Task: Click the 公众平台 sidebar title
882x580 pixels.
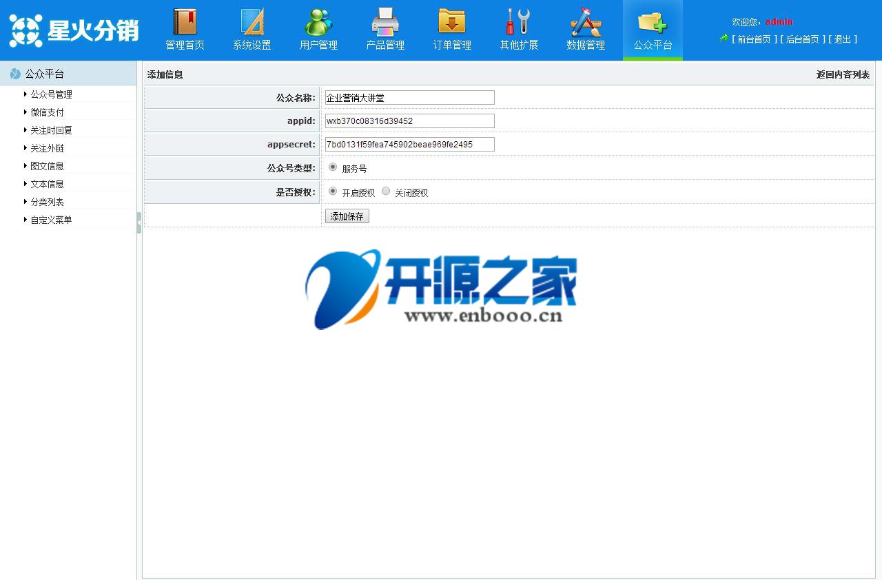Action: click(45, 74)
